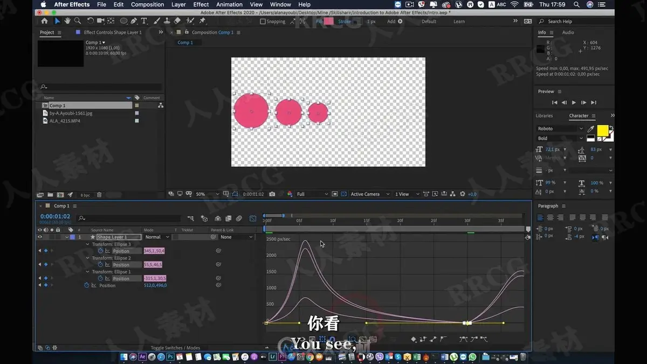Open the Composition menu
647x364 pixels.
coord(147,4)
